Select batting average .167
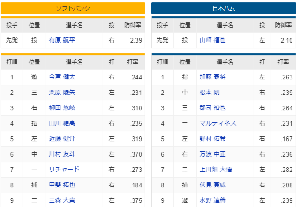This screenshot has width=300, height=207. (286, 139)
